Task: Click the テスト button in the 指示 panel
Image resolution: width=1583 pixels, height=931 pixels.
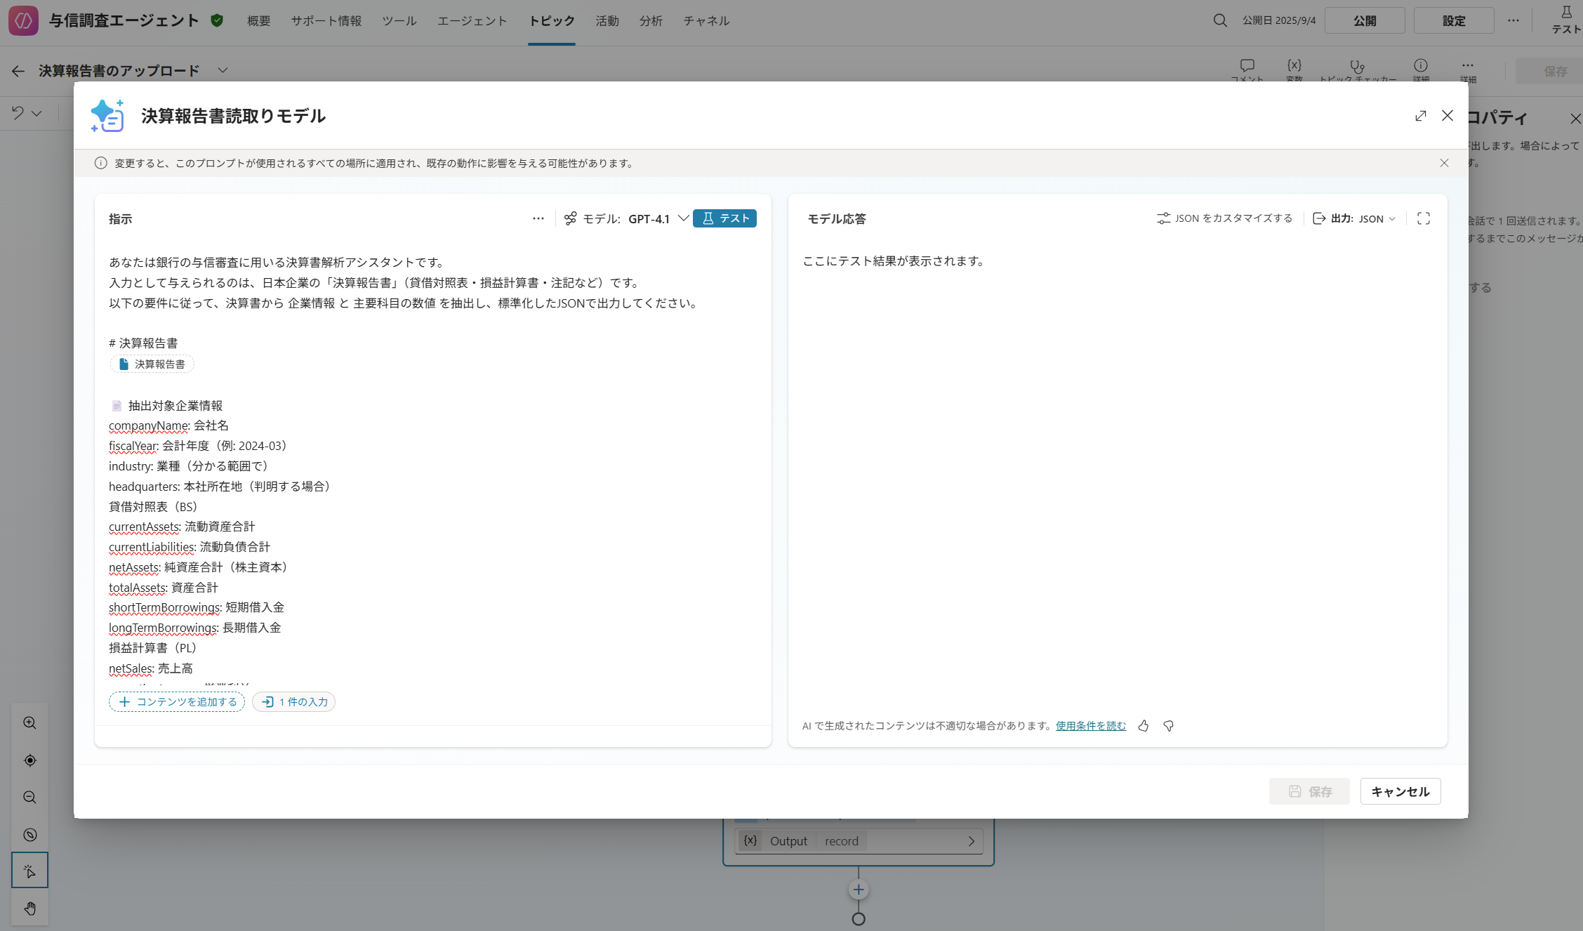Action: click(724, 218)
